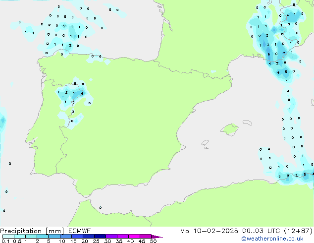Select the 45–50 mm legend swatch
Viewport: 314px width, 243px height.
click(x=146, y=237)
